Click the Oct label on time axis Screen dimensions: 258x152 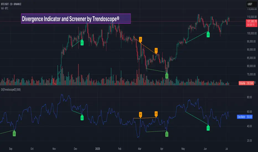[x=32, y=149]
